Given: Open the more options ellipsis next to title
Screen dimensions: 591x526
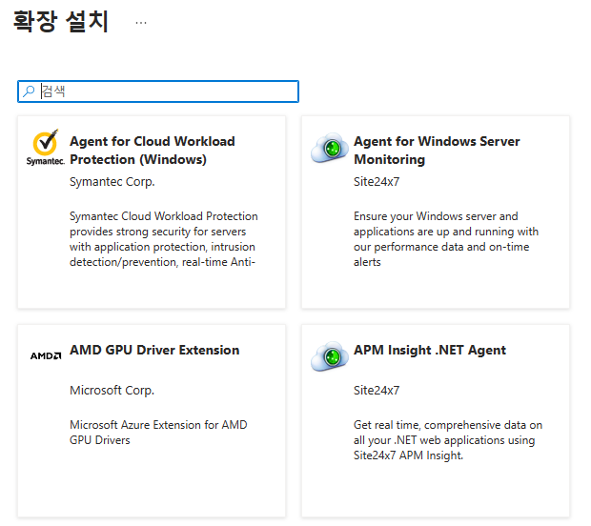Looking at the screenshot, I should click(x=141, y=23).
